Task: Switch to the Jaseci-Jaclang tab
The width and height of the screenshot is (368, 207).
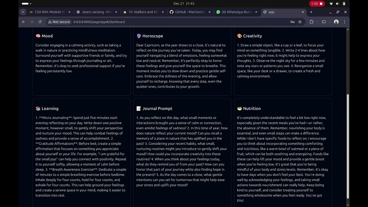Action: click(97, 12)
